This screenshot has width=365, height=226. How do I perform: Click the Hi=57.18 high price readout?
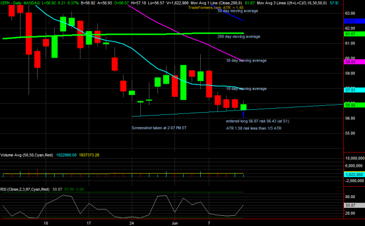(139, 3)
